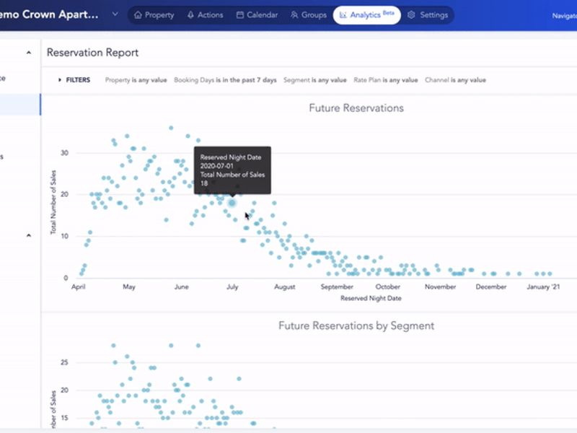The image size is (577, 433).
Task: Select the Analytics Beta tab
Action: point(366,15)
